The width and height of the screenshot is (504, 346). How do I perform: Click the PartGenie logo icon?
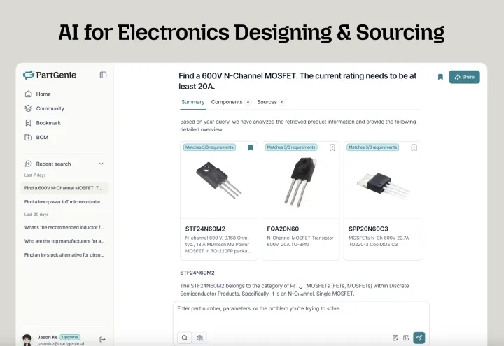click(29, 75)
